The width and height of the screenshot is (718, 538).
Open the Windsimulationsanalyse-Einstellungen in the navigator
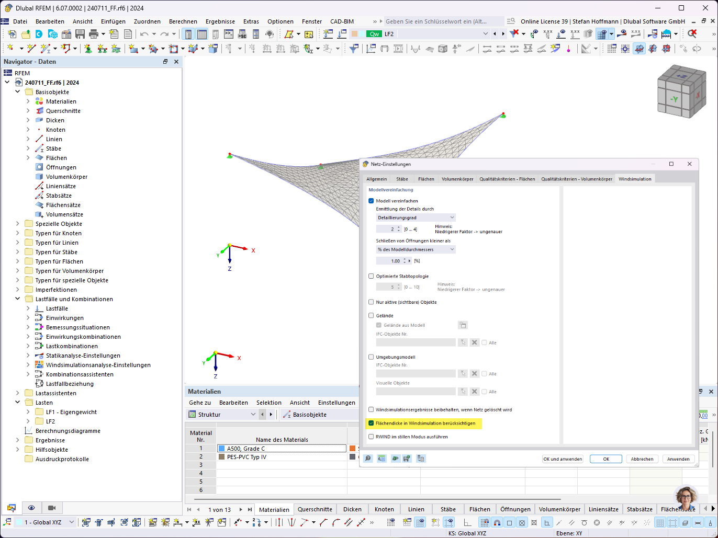pos(99,364)
